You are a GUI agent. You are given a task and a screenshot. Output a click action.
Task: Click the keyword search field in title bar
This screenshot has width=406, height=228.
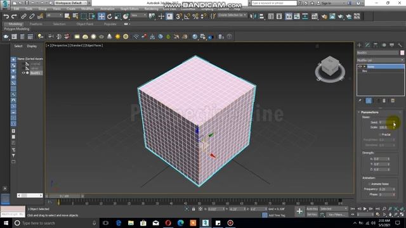point(274,3)
